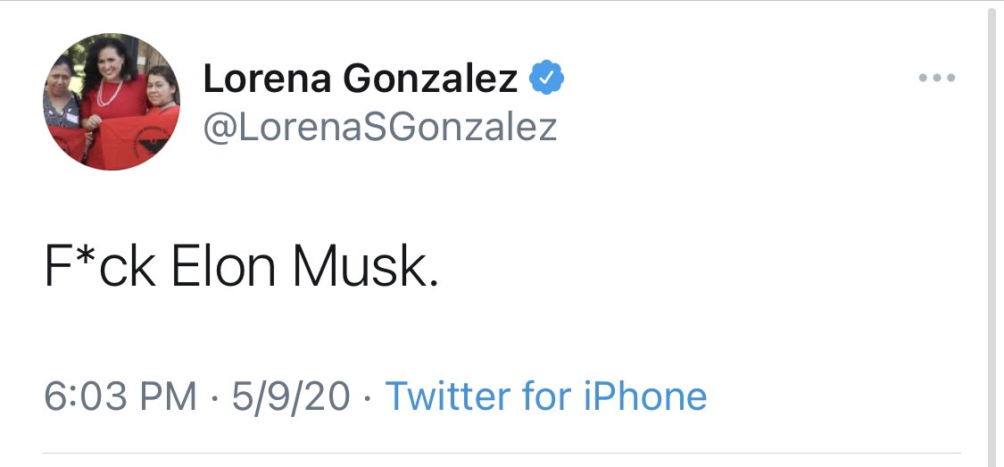Click the "PM" part of the timestamp
Image resolution: width=1004 pixels, height=467 pixels.
click(x=169, y=396)
